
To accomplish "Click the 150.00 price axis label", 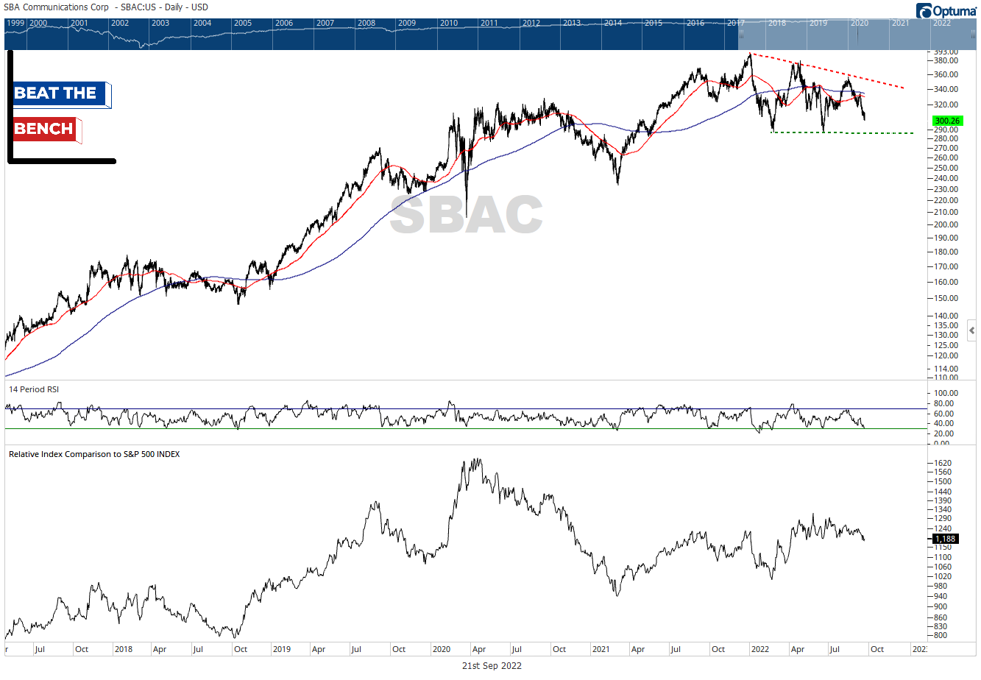I will (946, 299).
